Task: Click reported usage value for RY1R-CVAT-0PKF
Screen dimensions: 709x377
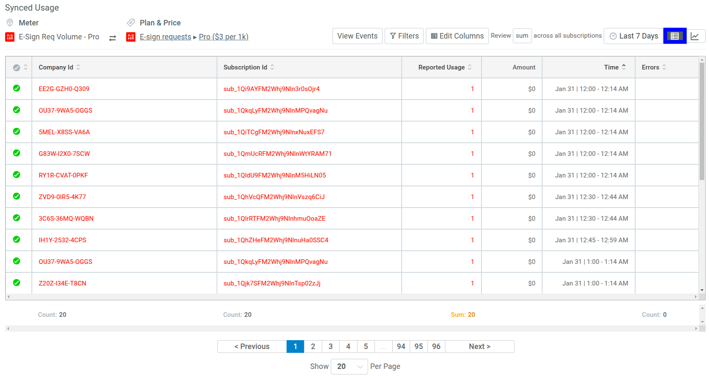Action: (472, 175)
